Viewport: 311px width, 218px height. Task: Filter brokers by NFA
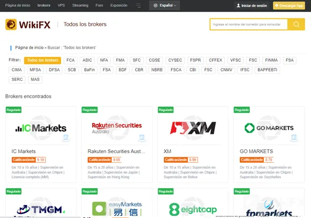click(x=104, y=60)
